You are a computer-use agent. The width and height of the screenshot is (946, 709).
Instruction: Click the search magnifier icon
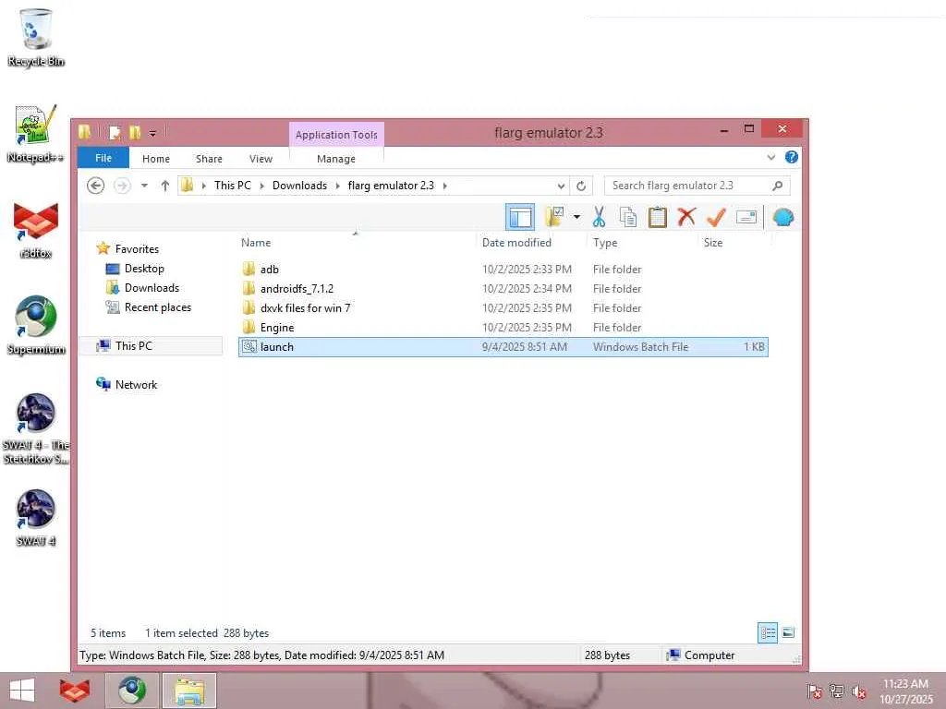778,186
